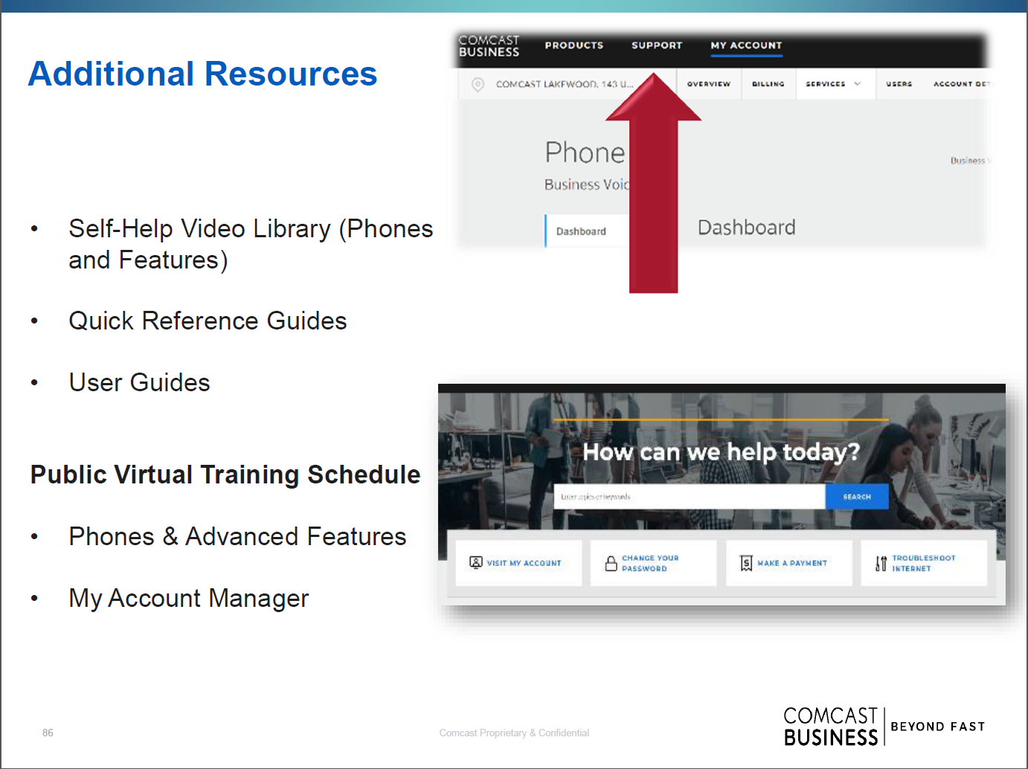Expand the Services dropdown chevron

point(858,84)
